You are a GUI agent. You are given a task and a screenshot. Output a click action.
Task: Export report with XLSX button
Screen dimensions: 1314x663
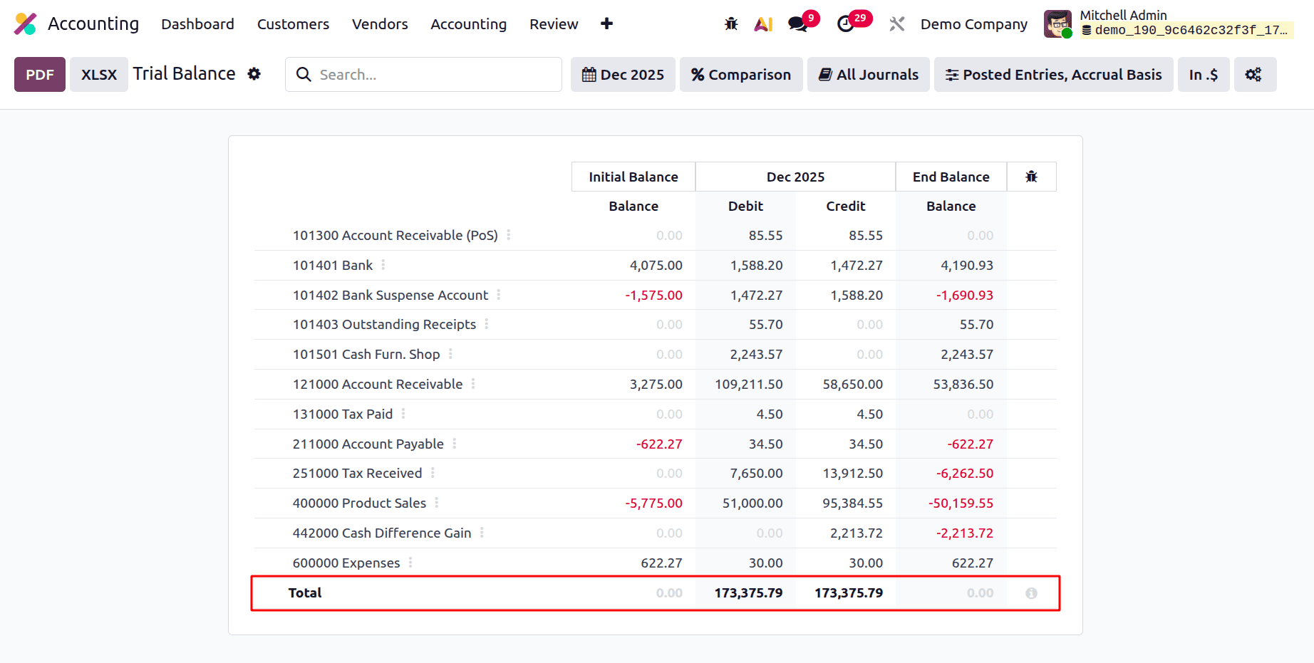pos(99,75)
